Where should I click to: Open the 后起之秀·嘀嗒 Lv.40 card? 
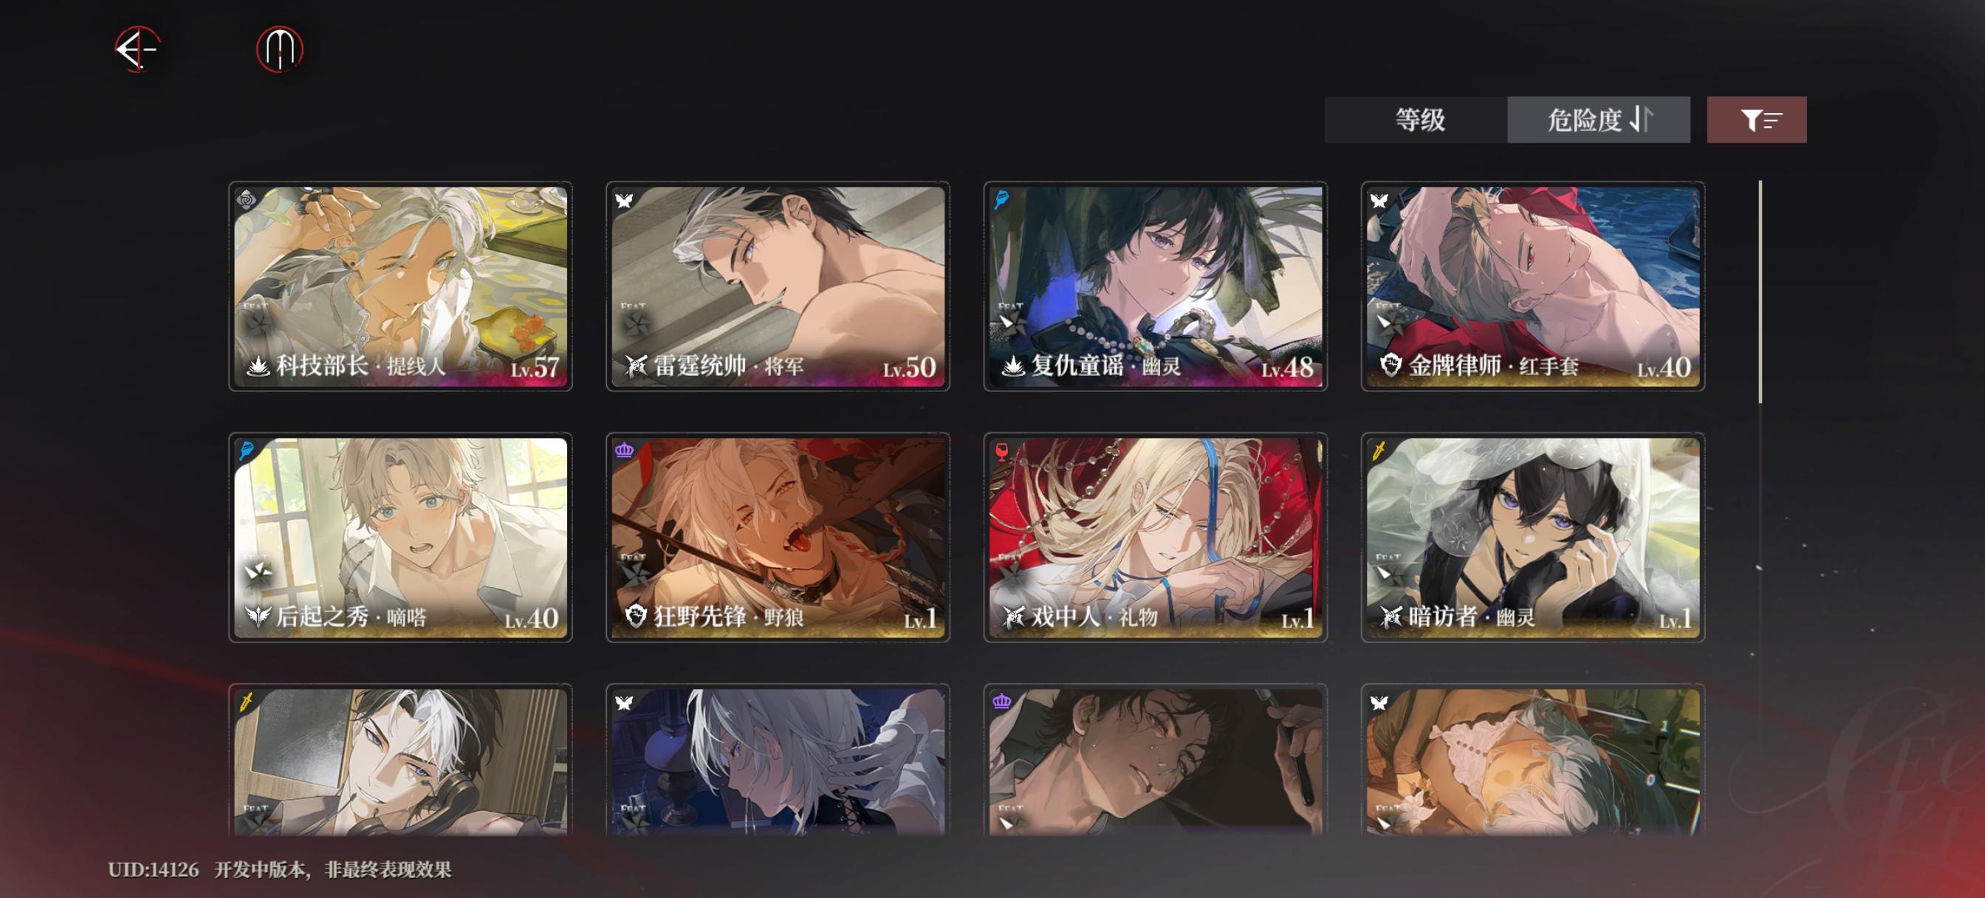[400, 538]
